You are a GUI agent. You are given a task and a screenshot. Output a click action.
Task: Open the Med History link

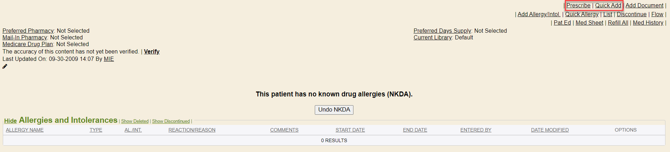648,23
